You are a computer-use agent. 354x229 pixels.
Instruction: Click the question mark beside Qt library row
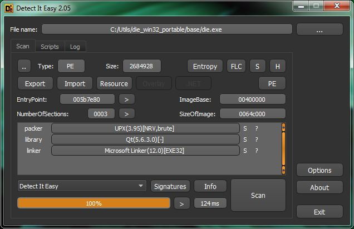(x=257, y=140)
